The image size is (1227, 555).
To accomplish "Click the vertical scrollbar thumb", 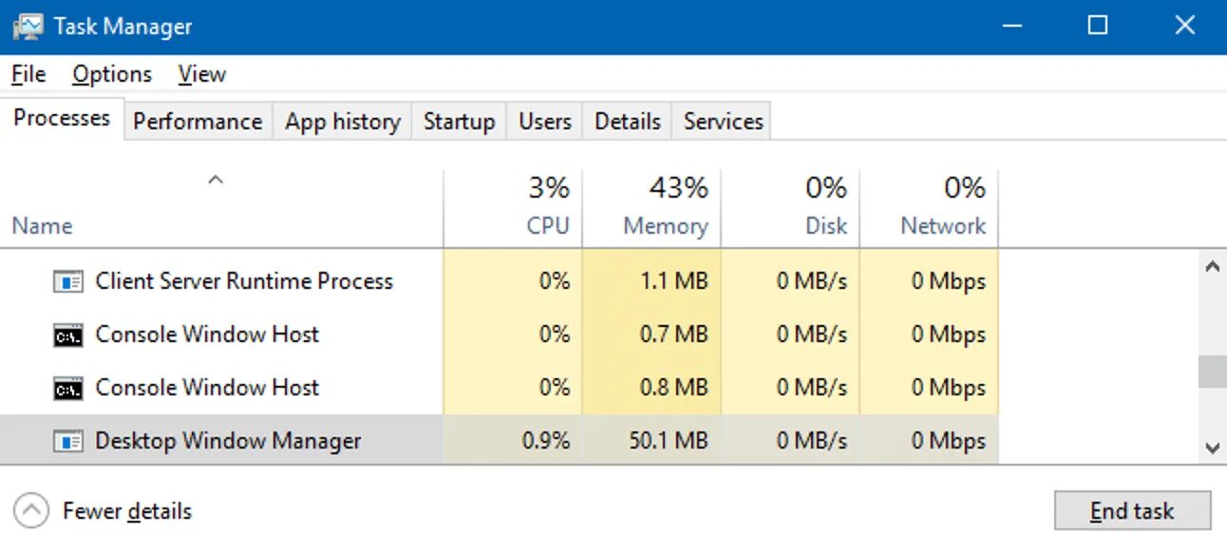I will coord(1212,372).
